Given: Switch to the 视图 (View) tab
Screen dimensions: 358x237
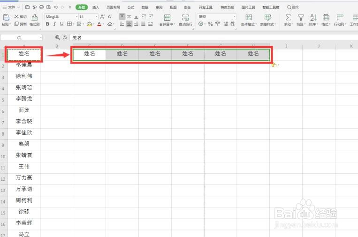Looking at the screenshot, I should (x=173, y=8).
